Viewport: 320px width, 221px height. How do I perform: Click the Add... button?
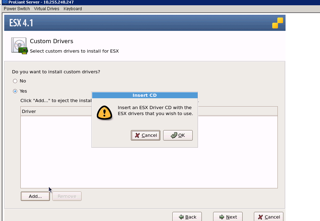pos(35,196)
